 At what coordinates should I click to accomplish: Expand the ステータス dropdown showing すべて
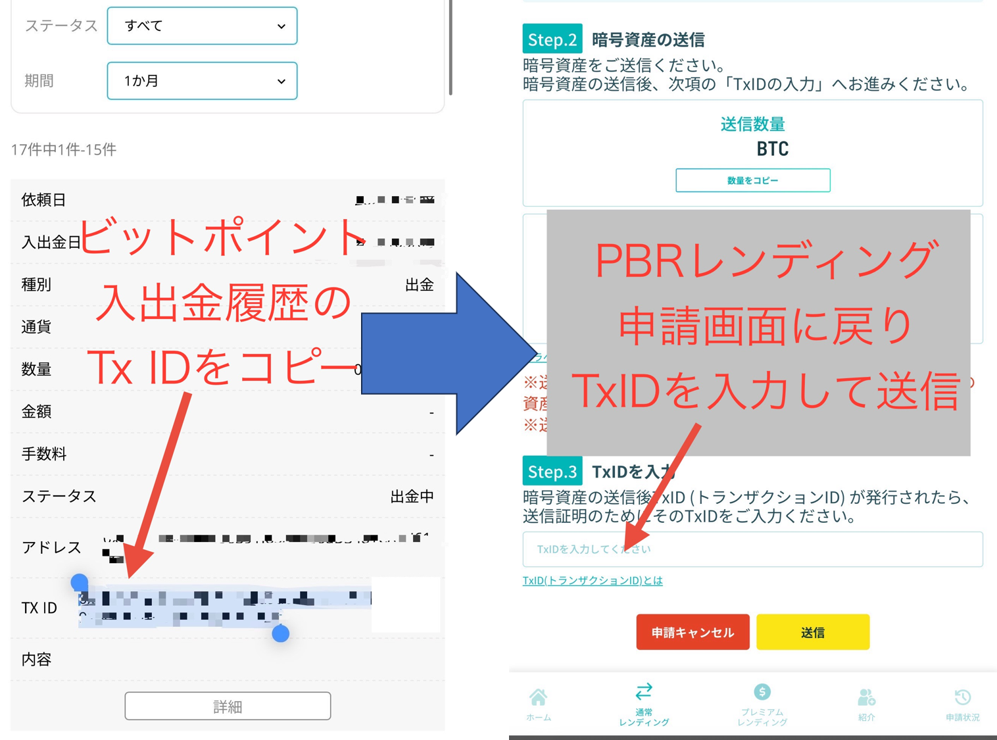coord(202,26)
